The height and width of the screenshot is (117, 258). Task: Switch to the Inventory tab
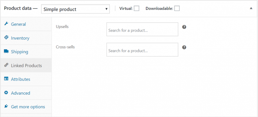click(x=26, y=38)
